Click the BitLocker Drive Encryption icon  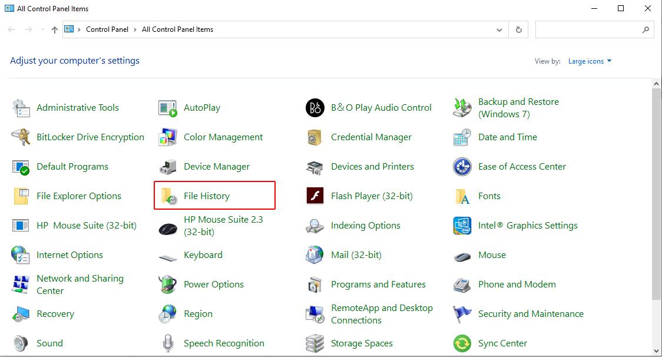point(21,137)
